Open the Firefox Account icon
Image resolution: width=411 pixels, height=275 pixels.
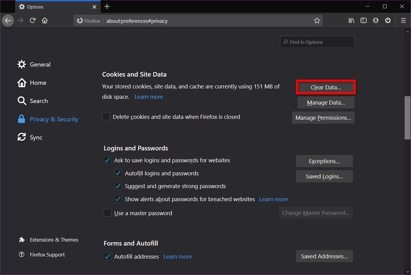pyautogui.click(x=376, y=21)
